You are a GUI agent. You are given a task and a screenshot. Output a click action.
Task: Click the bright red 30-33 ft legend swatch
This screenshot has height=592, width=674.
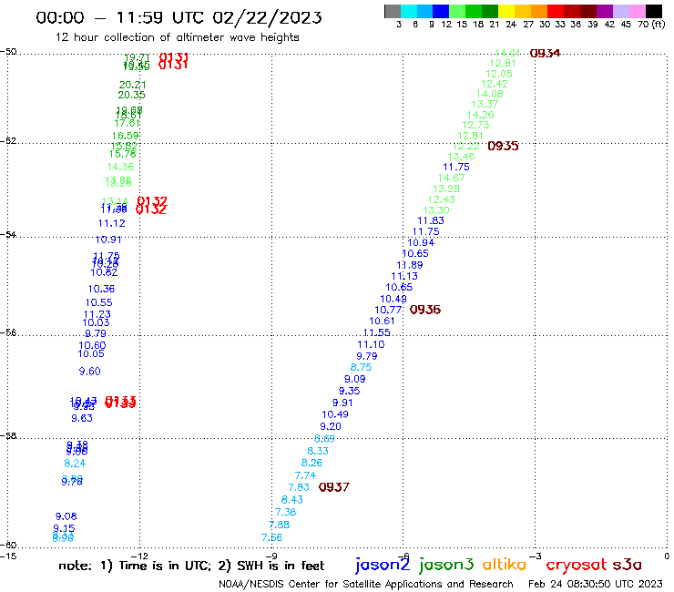coord(556,11)
